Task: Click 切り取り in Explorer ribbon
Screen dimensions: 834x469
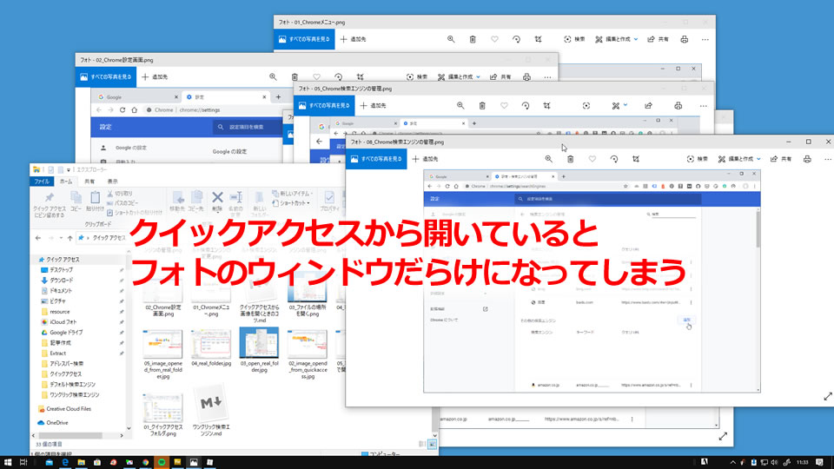Action: tap(120, 194)
